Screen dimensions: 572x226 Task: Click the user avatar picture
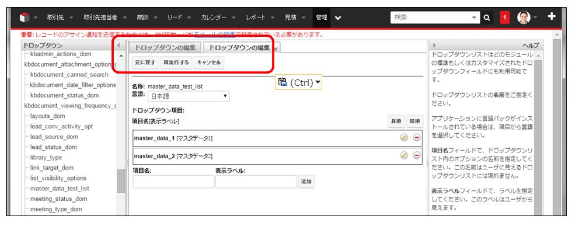[x=524, y=17]
